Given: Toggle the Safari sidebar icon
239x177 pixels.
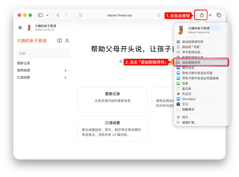Looking at the screenshot, I should 40,15.
